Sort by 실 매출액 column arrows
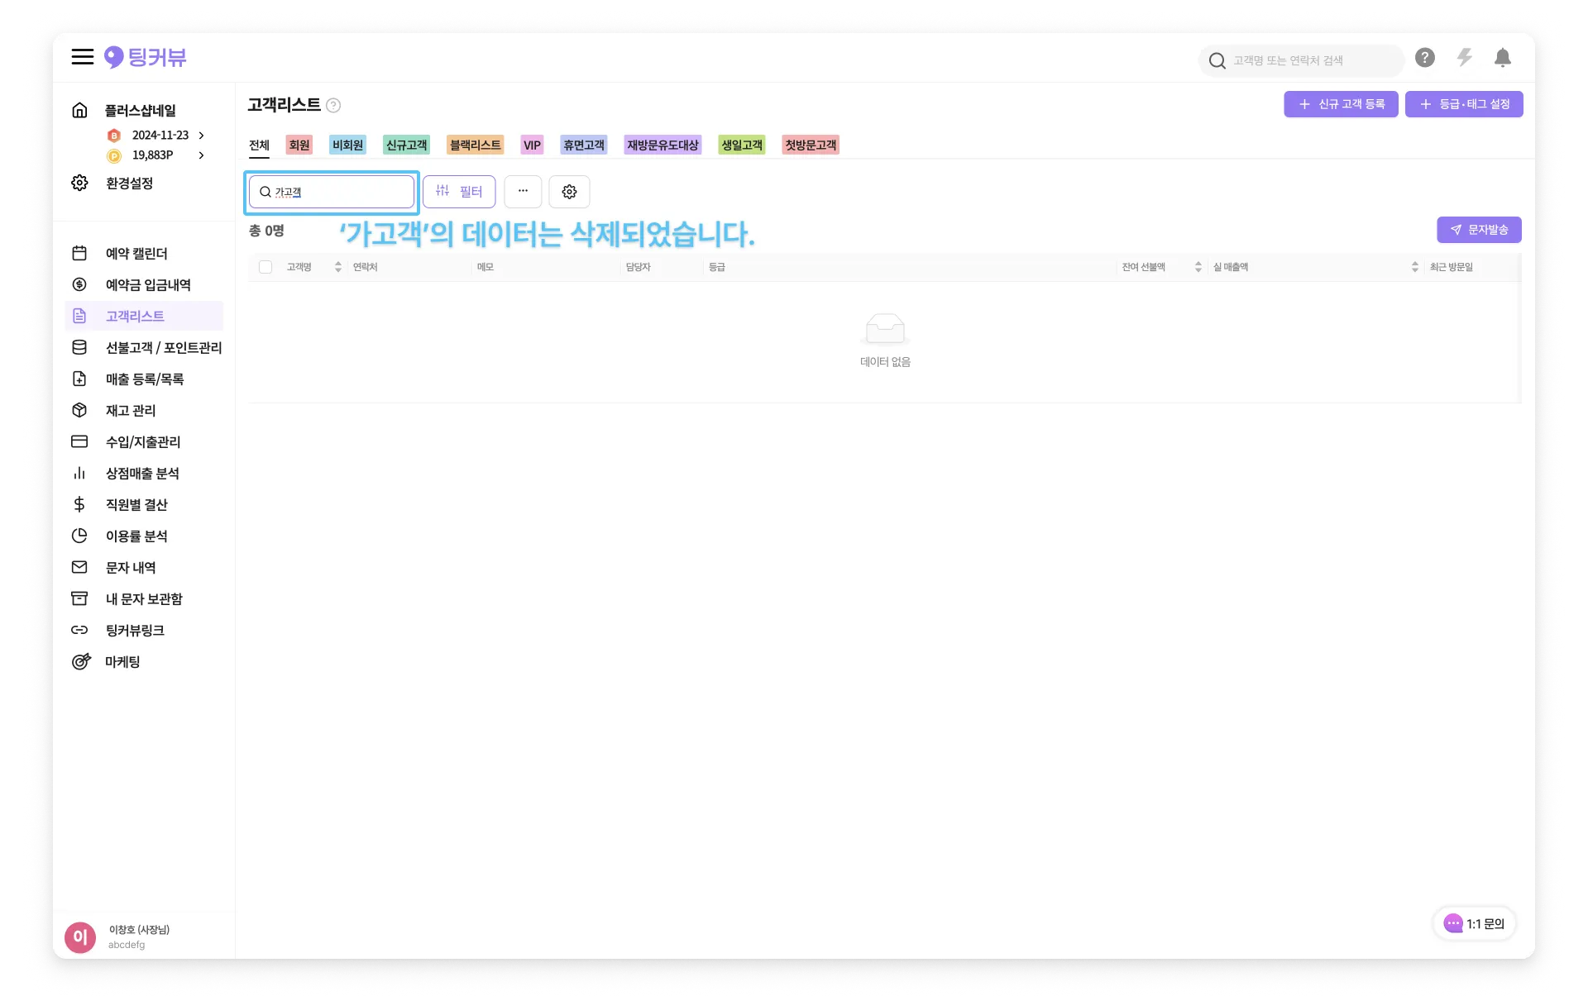 [1415, 267]
